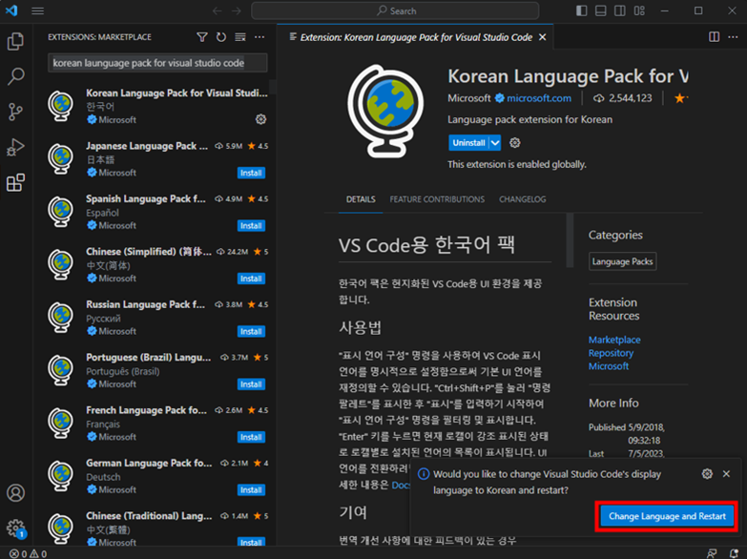The width and height of the screenshot is (747, 559).
Task: Install Portuguese (Brazil) Language Pack
Action: [x=251, y=384]
